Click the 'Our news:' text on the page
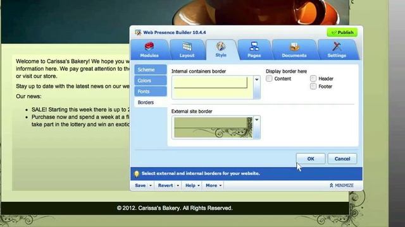Viewport: 405px width, 227px height. [28, 96]
